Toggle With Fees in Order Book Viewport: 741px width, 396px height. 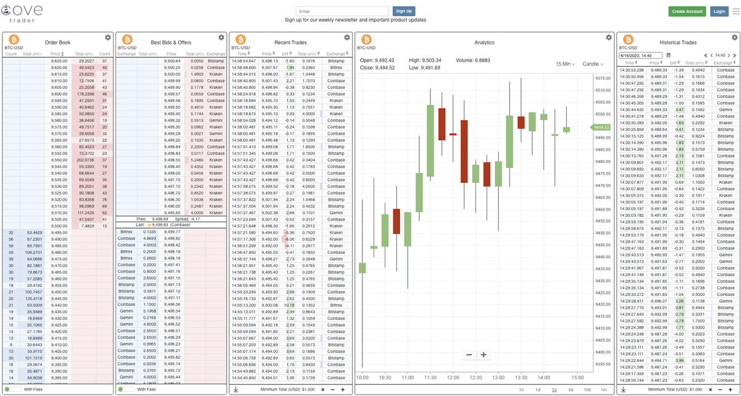pyautogui.click(x=12, y=389)
